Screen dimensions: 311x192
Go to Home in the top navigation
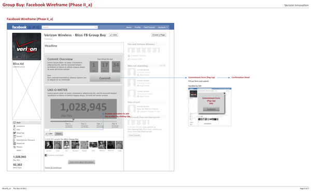pos(129,27)
